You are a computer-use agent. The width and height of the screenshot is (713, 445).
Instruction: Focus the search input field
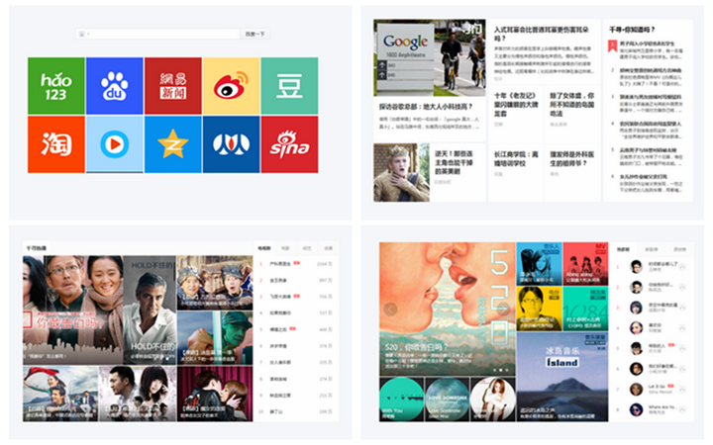157,34
